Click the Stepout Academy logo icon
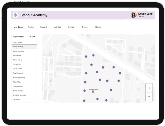 click(16, 15)
